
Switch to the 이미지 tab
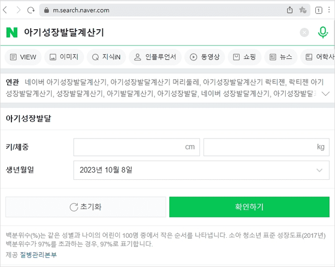tap(64, 57)
